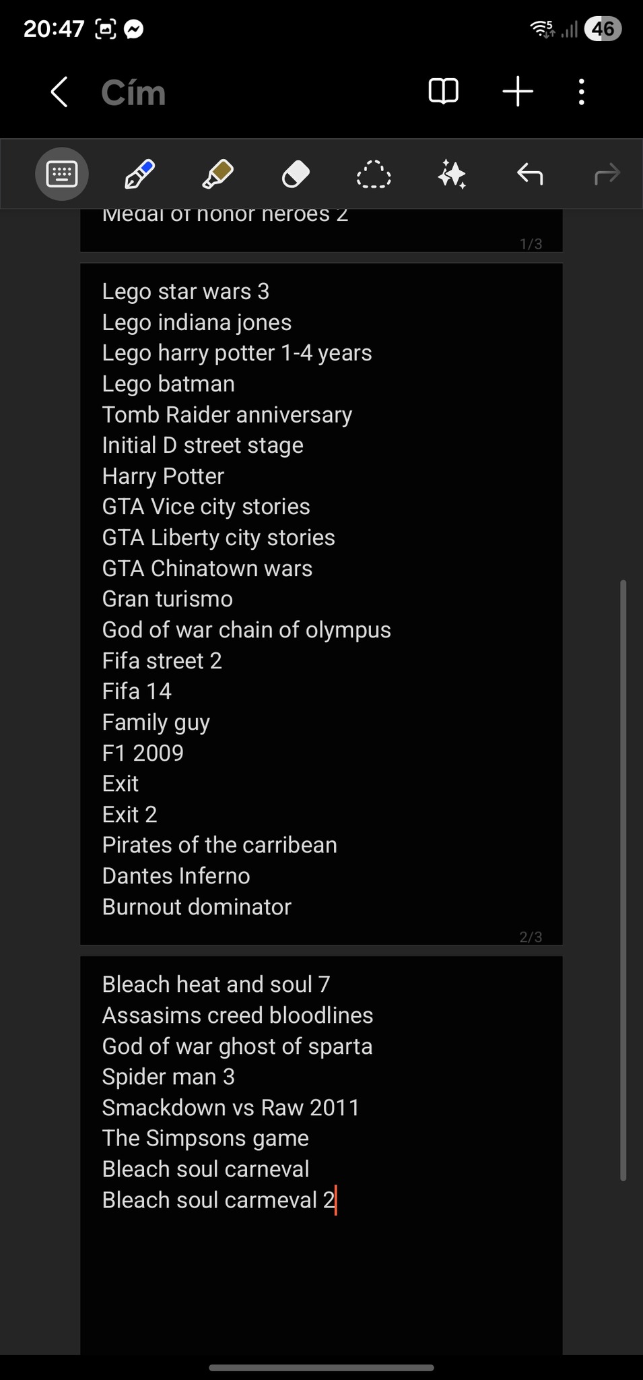The width and height of the screenshot is (643, 1380).
Task: Redo the last action
Action: 607,175
